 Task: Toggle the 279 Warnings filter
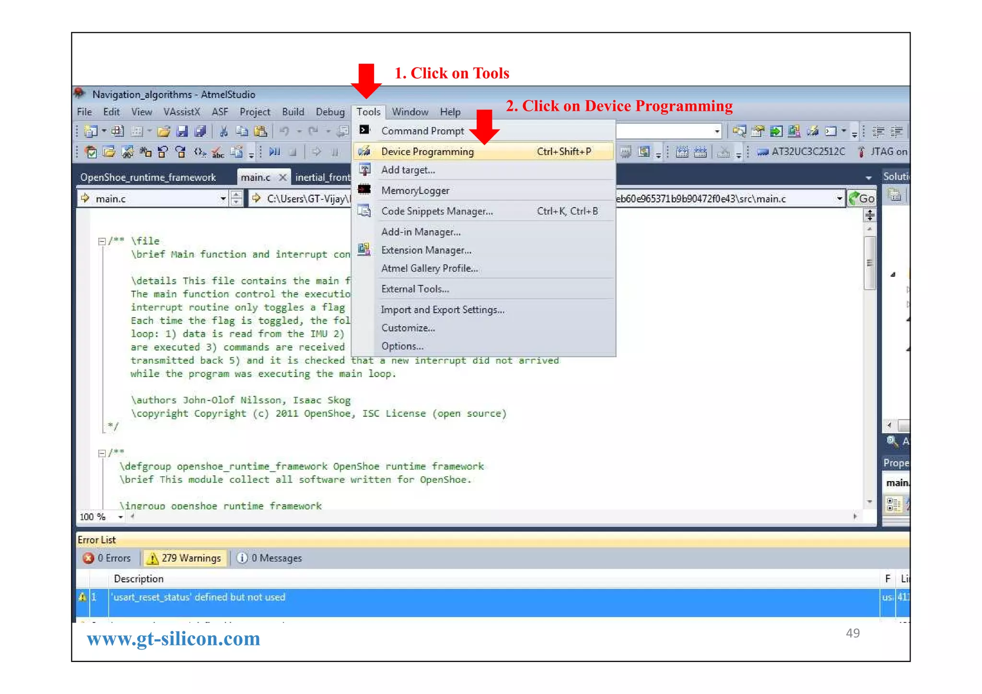(x=185, y=558)
